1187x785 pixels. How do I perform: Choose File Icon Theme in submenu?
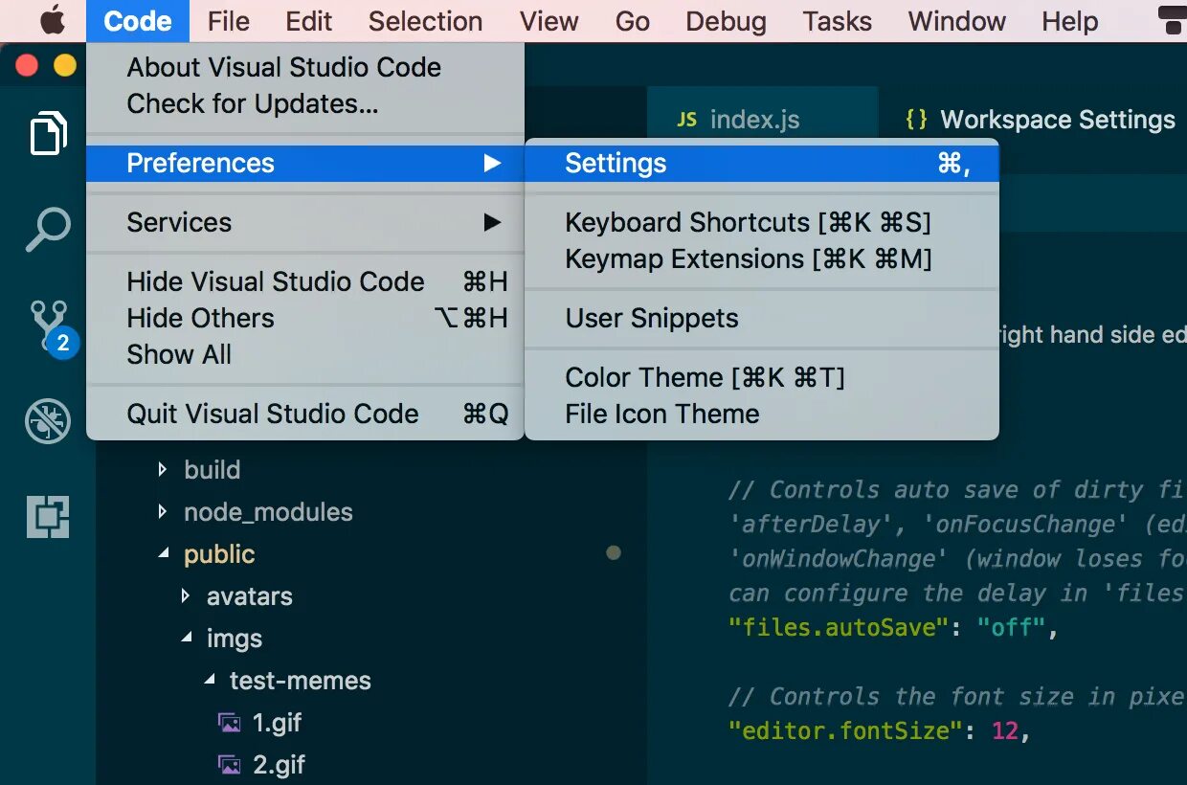point(762,414)
